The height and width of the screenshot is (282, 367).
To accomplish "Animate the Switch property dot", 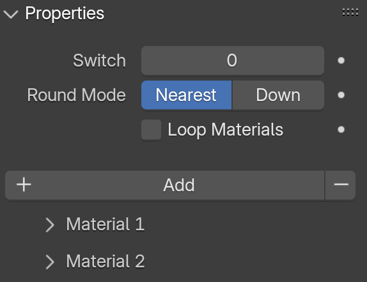I will 341,61.
